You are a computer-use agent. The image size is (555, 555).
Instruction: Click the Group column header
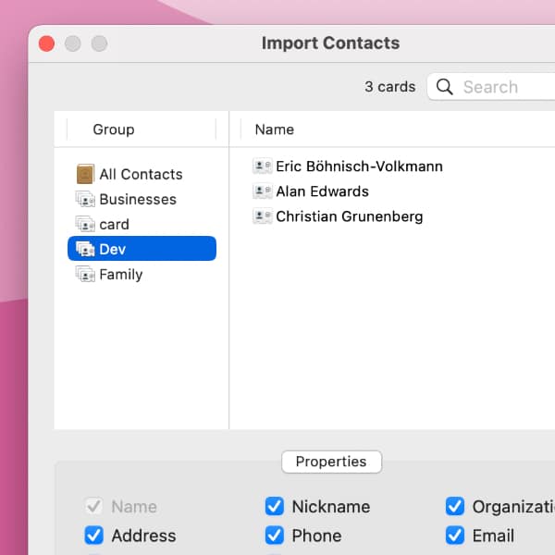pos(114,129)
